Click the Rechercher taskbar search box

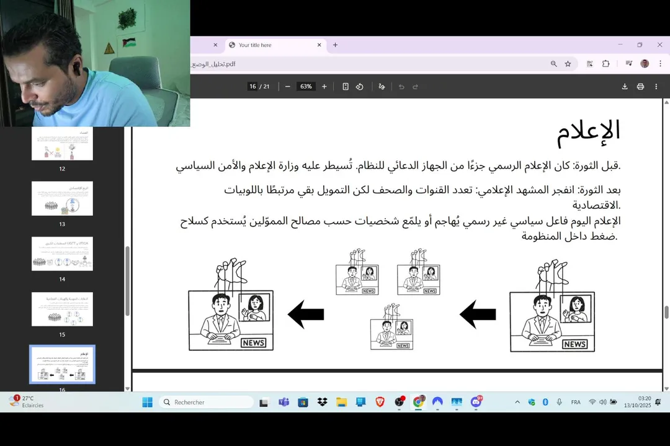[x=207, y=402]
